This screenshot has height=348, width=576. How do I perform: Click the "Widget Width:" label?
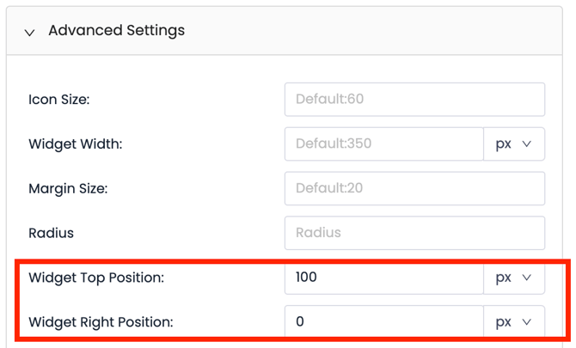(76, 144)
